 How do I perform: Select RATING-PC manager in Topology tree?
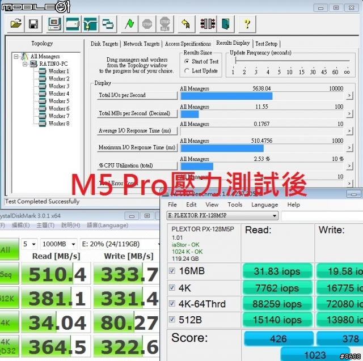pos(53,63)
